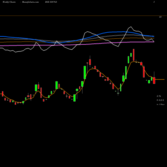This screenshot has width=167, height=167.
Task: Click the latest red candlestick at chart's right edge
Action: 154,80
